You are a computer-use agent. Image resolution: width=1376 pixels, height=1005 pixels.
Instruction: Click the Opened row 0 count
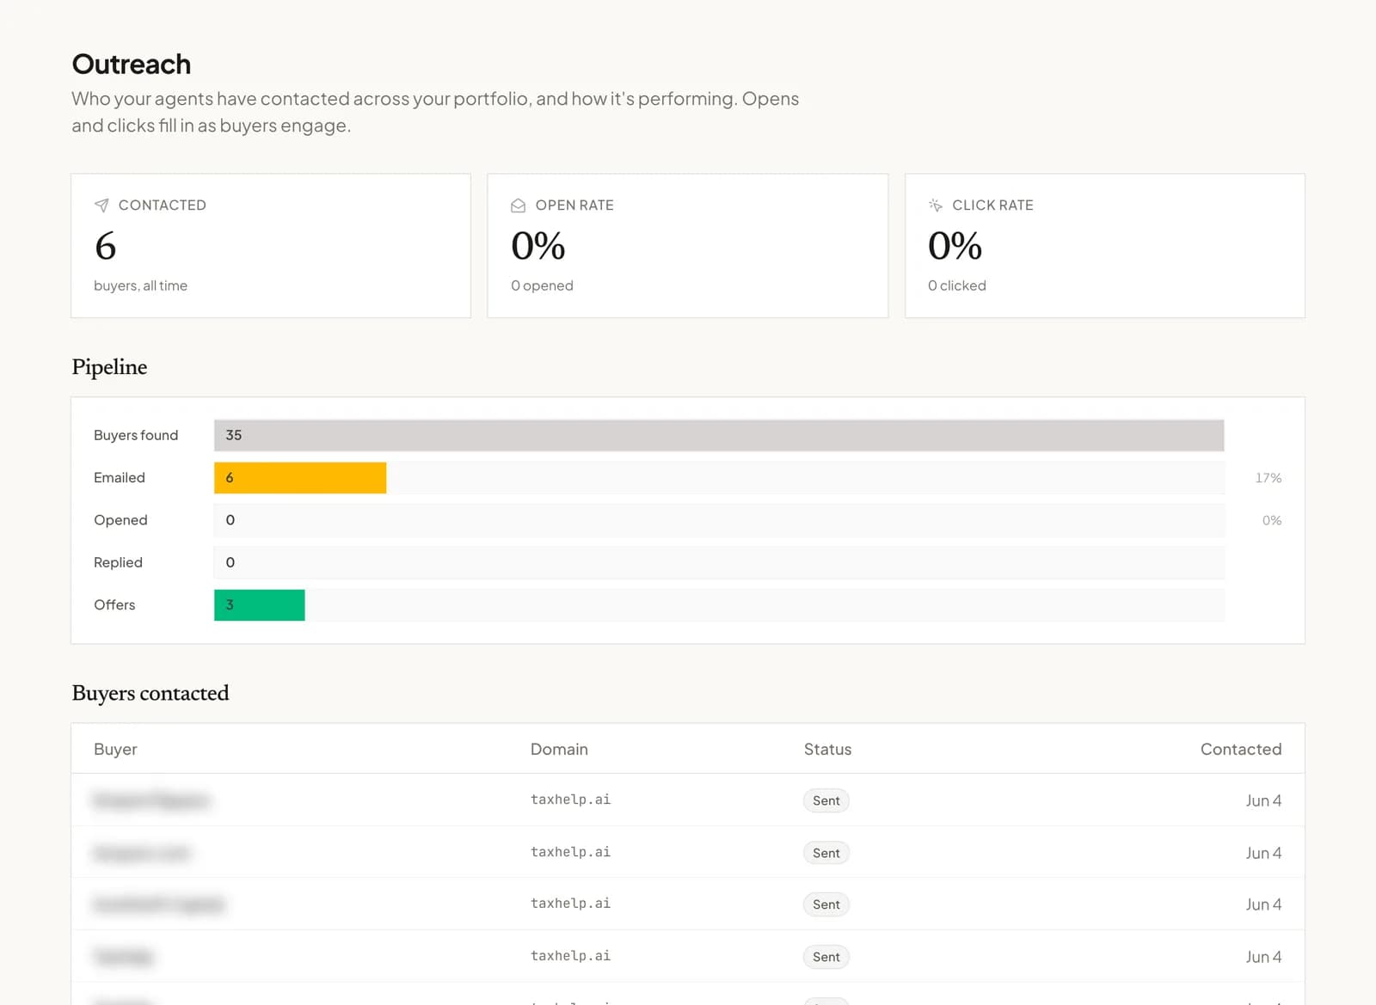[x=230, y=520]
